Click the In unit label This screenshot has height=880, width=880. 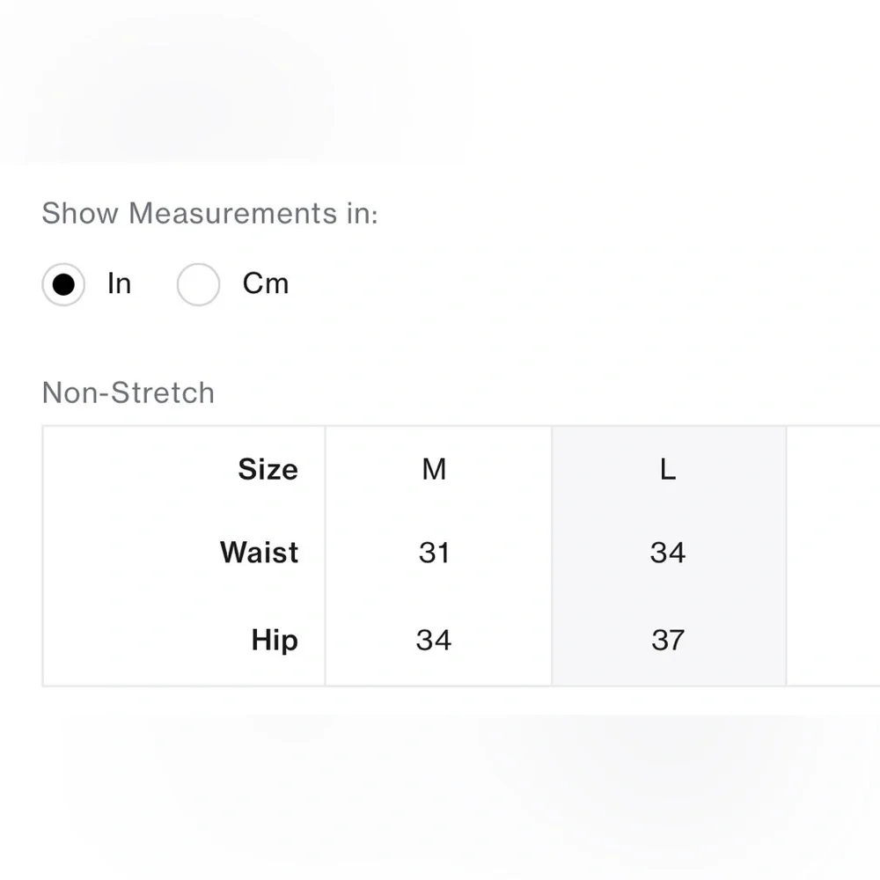(x=119, y=283)
